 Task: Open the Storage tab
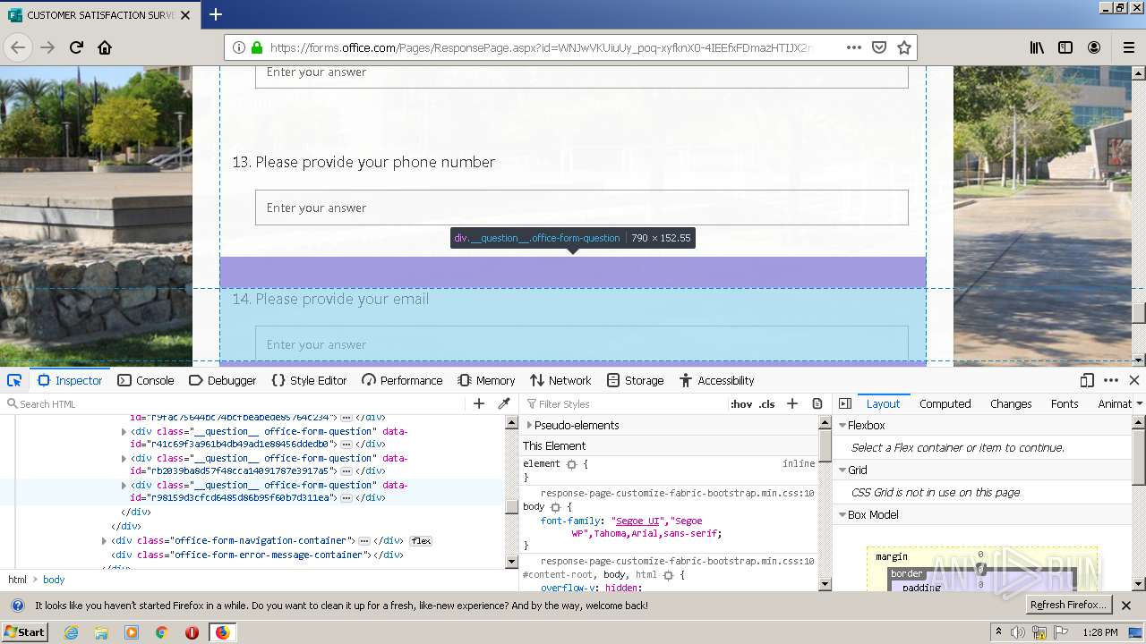coord(635,380)
